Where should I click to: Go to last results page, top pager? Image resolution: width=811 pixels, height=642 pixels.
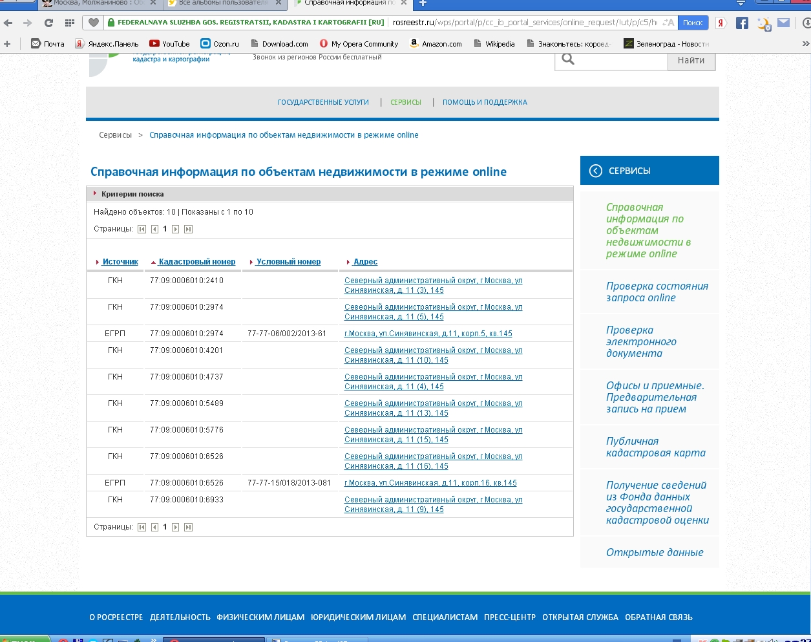point(188,229)
